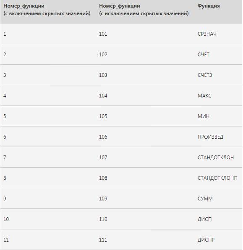Click the value 105 in second column
Image resolution: width=243 pixels, height=250 pixels.
click(103, 116)
